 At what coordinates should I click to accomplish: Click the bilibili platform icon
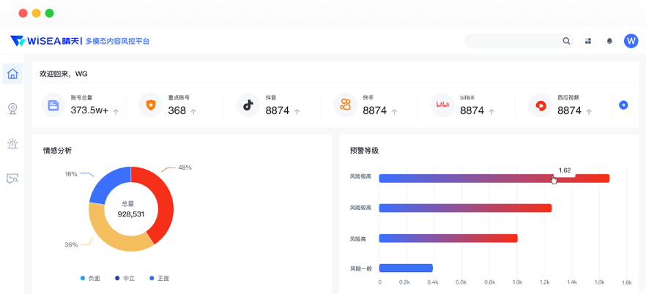pos(442,105)
